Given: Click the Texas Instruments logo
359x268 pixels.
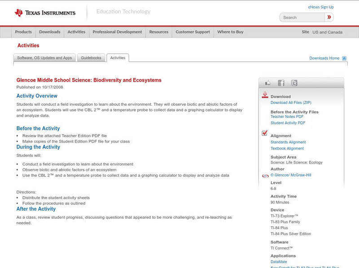Looking at the screenshot, I should tap(45, 13).
